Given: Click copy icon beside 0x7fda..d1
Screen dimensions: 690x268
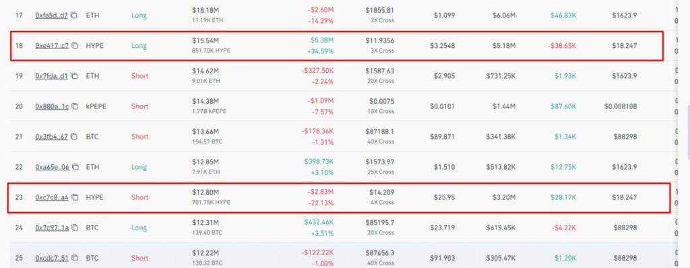Looking at the screenshot, I should (x=74, y=76).
